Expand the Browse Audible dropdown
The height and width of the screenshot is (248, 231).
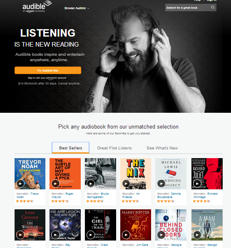77,8
